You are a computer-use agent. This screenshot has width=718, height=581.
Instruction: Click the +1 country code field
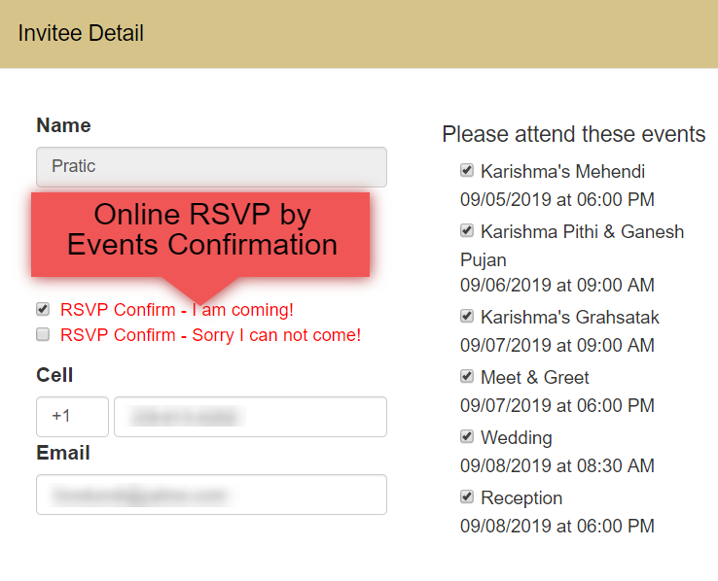click(72, 417)
